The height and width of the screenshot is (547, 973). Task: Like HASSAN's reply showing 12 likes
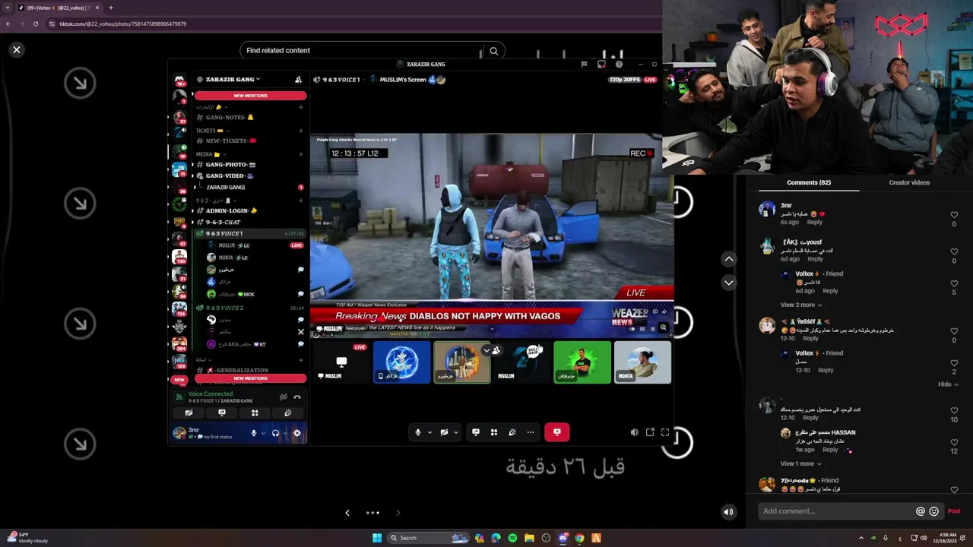pyautogui.click(x=954, y=441)
